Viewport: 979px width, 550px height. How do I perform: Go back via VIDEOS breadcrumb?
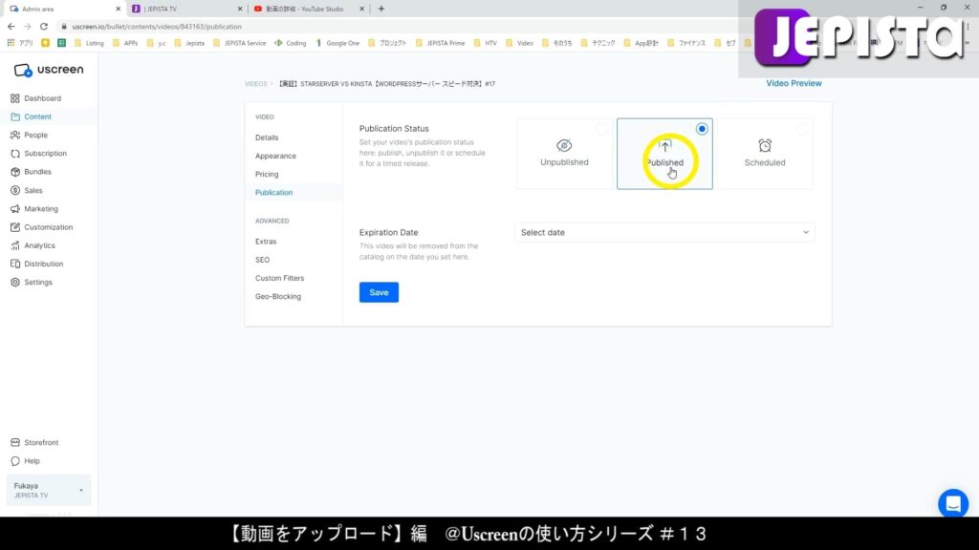(255, 84)
